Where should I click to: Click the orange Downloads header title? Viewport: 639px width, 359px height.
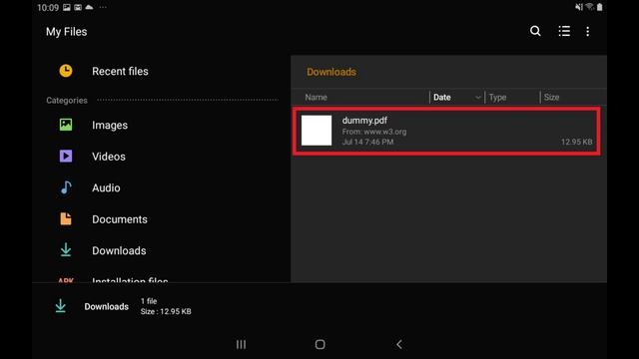click(331, 72)
